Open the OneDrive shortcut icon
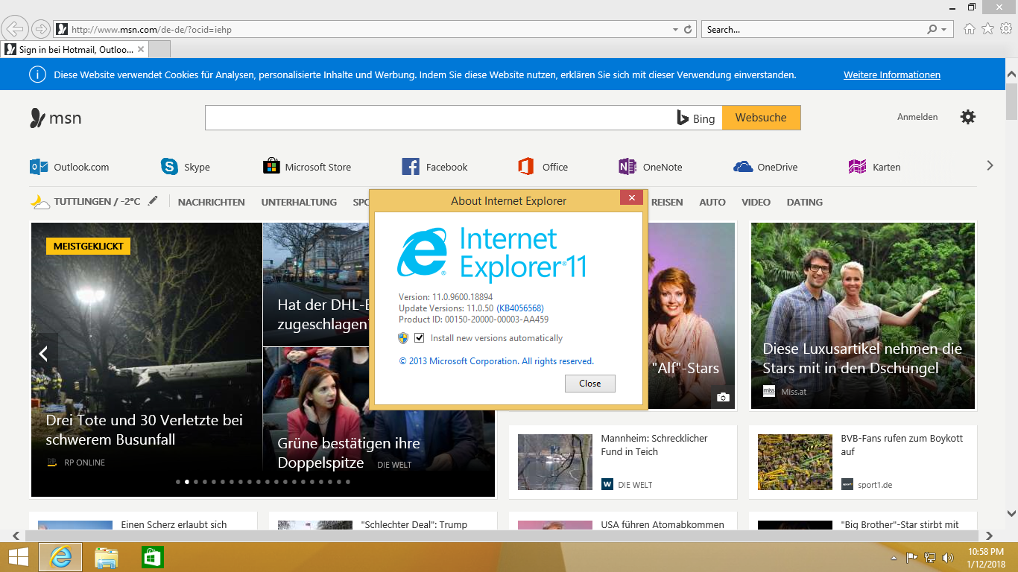 743,167
